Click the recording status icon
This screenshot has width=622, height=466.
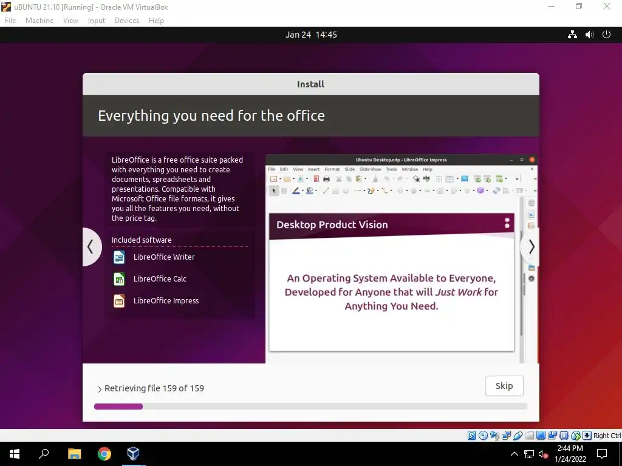coord(552,436)
